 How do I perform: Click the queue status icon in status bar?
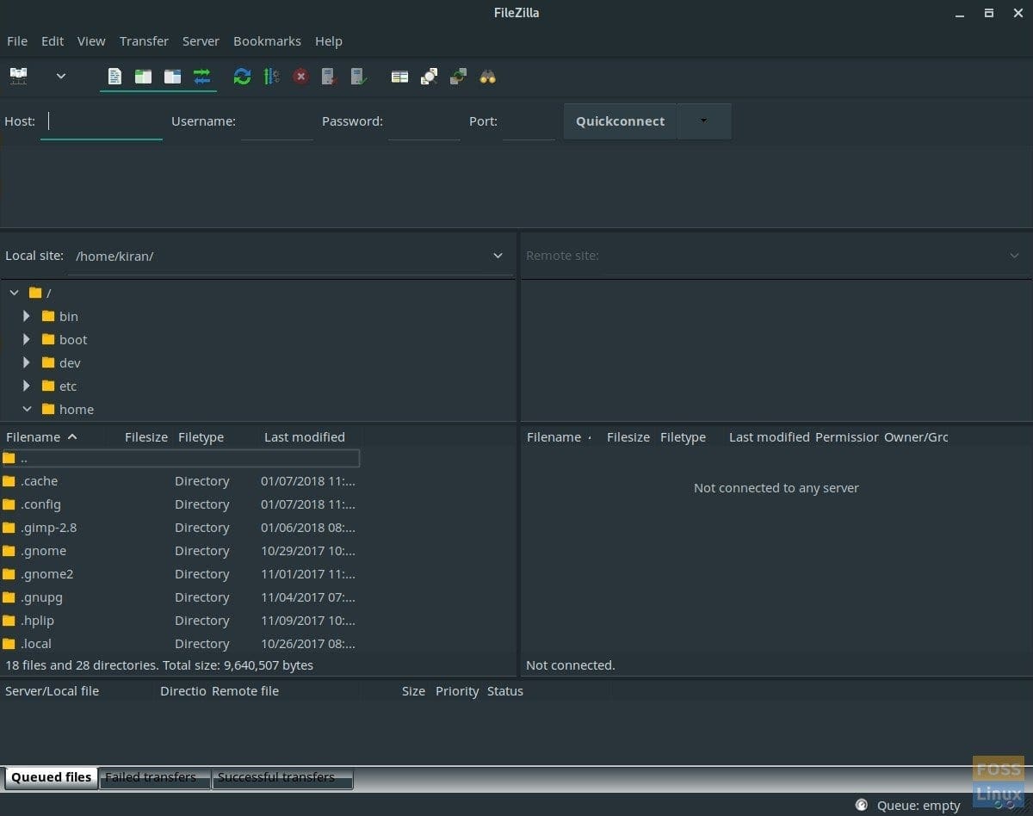click(x=861, y=806)
